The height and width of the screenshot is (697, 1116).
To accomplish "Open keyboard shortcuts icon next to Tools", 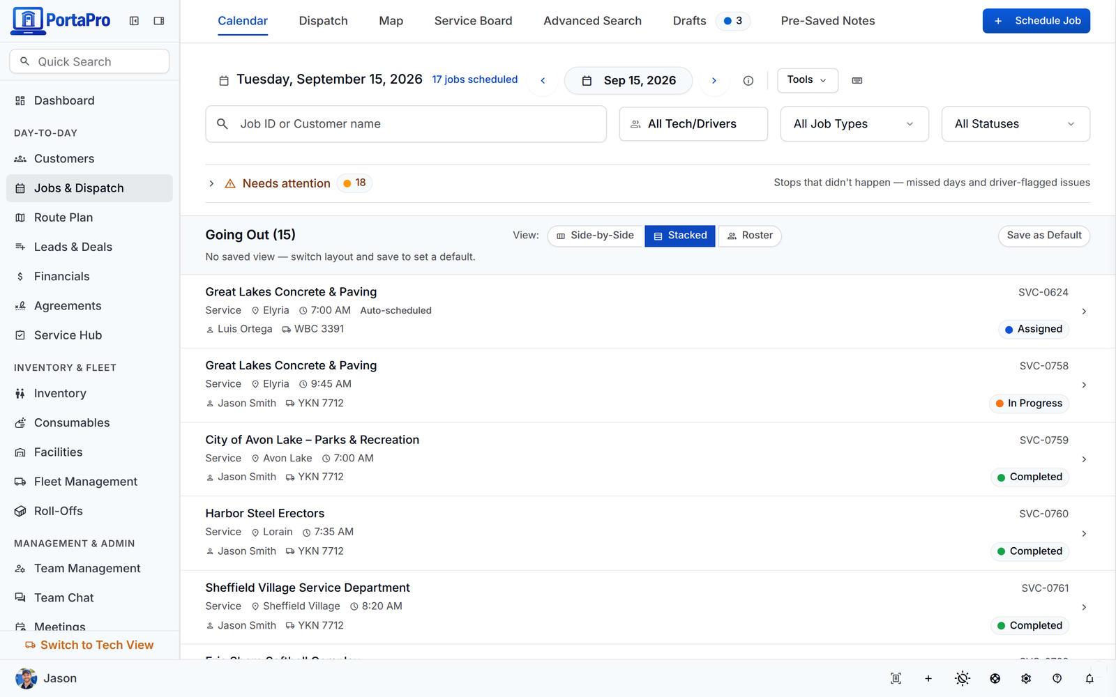I will (857, 81).
